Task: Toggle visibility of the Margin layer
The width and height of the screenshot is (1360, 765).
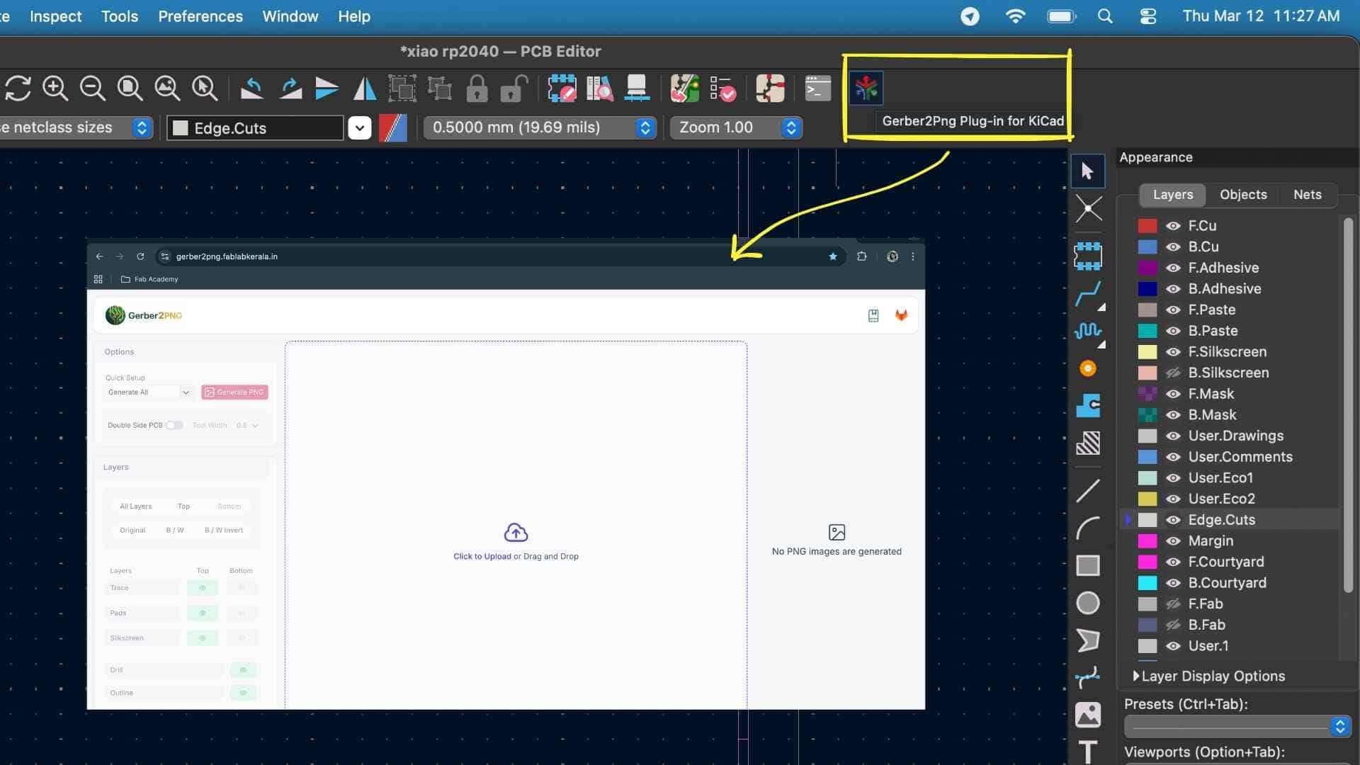Action: [1173, 541]
